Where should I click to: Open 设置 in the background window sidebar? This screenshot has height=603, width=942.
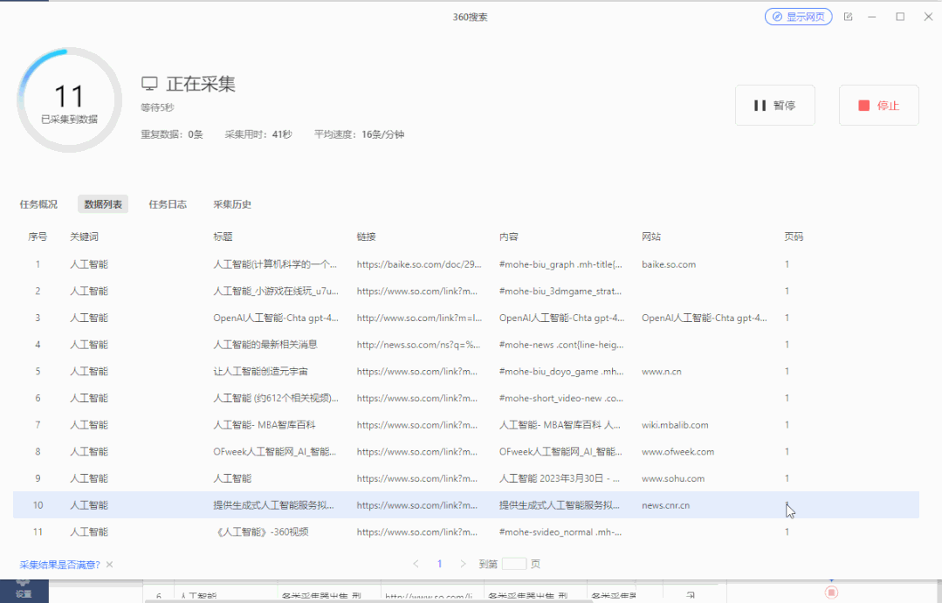click(x=24, y=590)
